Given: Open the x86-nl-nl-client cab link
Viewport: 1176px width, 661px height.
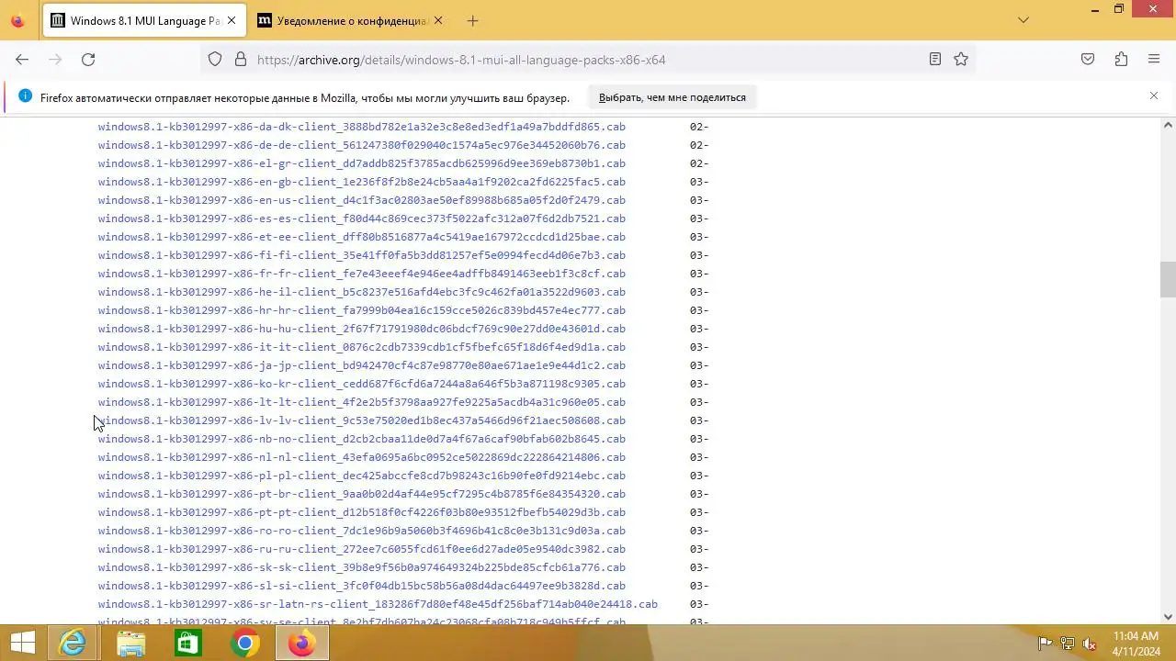Looking at the screenshot, I should coord(362,457).
